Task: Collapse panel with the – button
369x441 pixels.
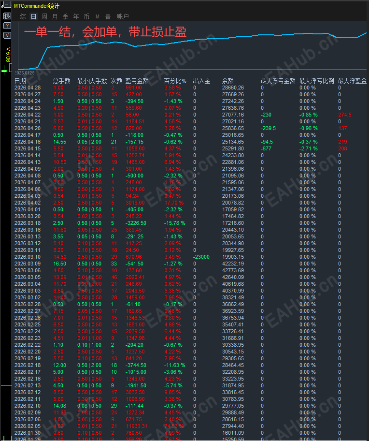Action: (6, 5)
